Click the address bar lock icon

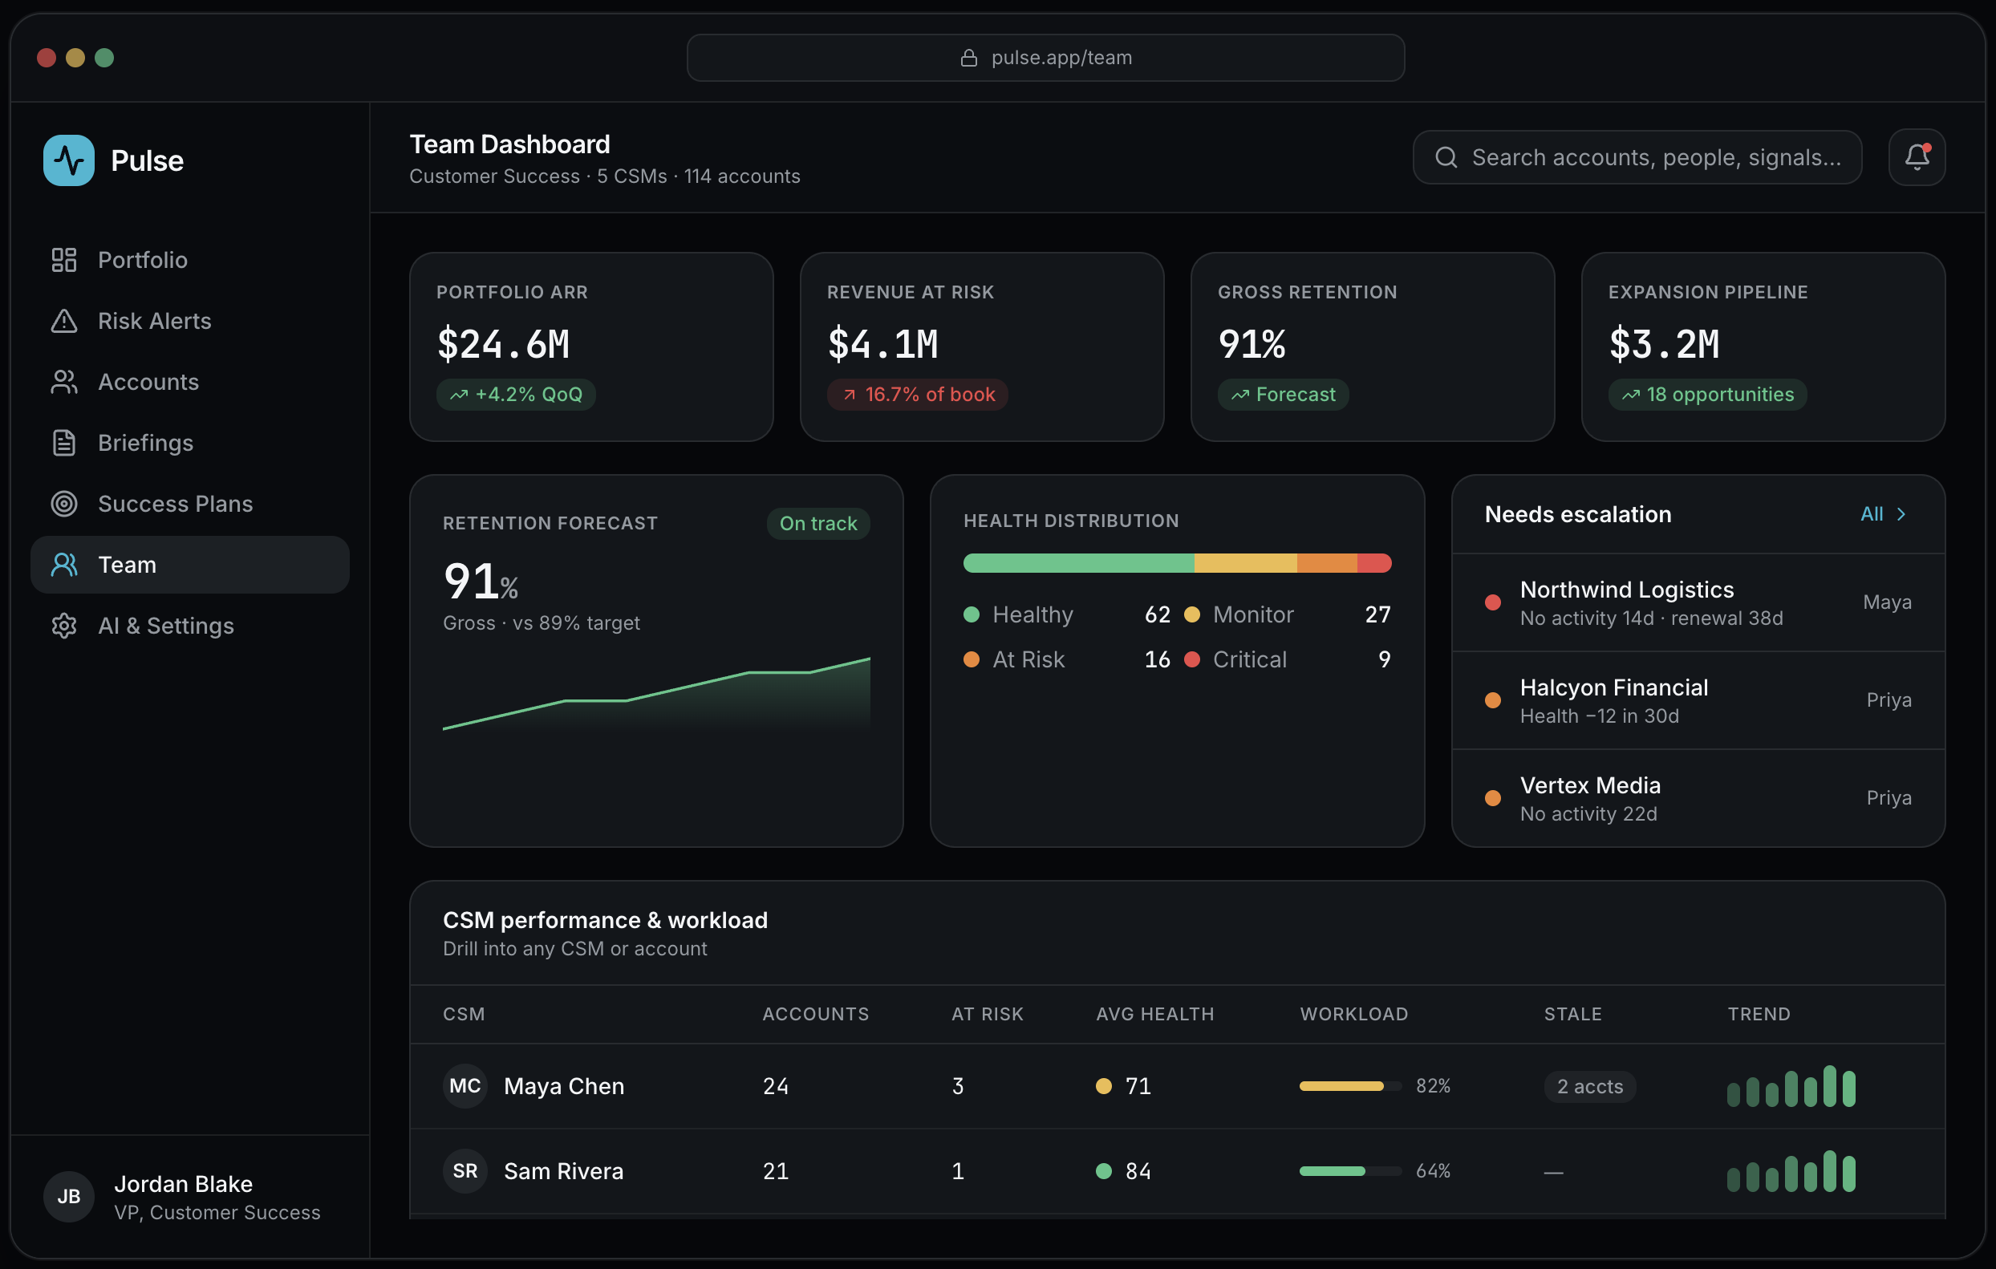click(968, 57)
